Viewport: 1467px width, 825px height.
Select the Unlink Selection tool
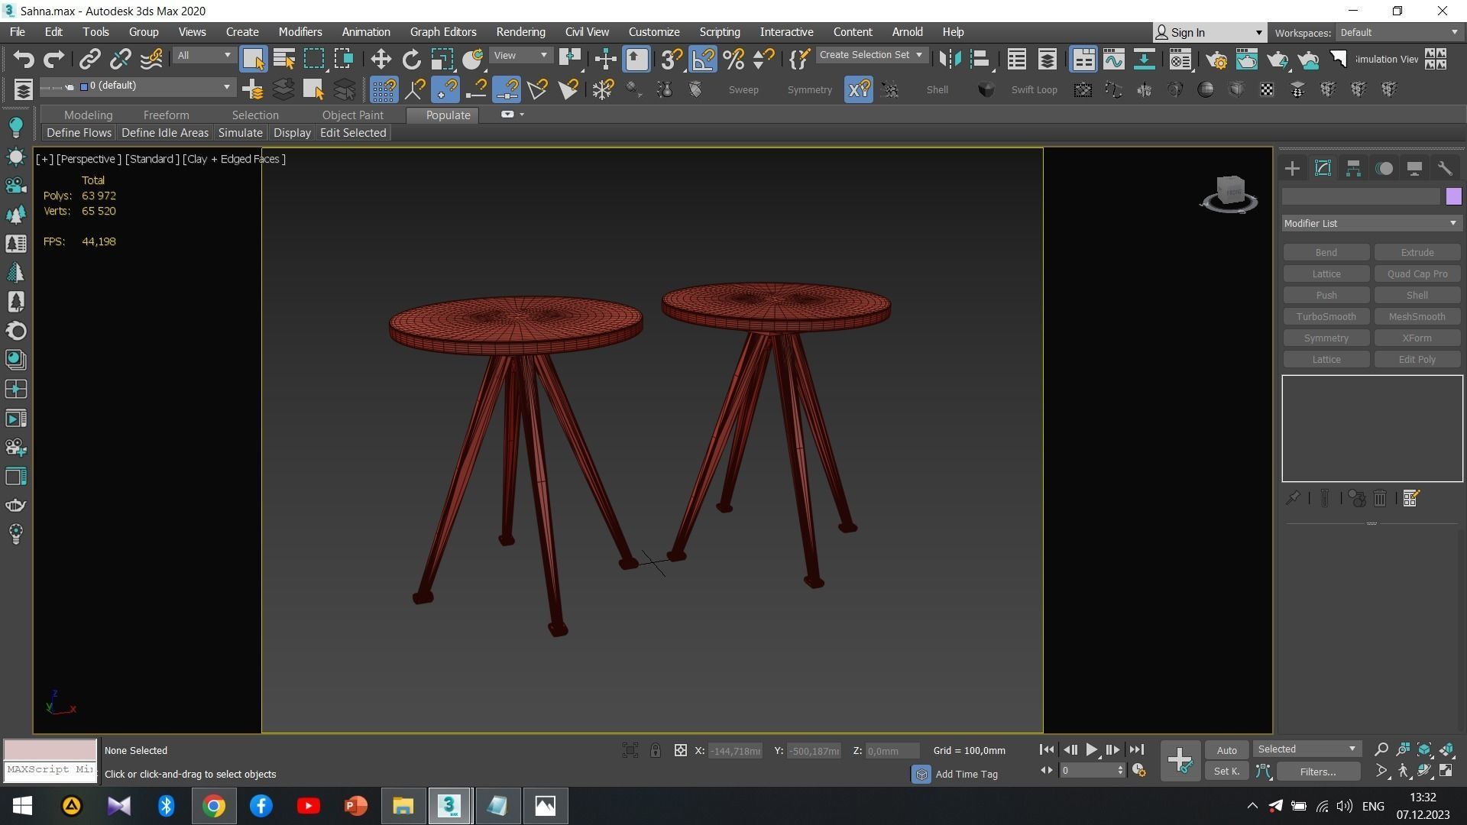click(121, 59)
